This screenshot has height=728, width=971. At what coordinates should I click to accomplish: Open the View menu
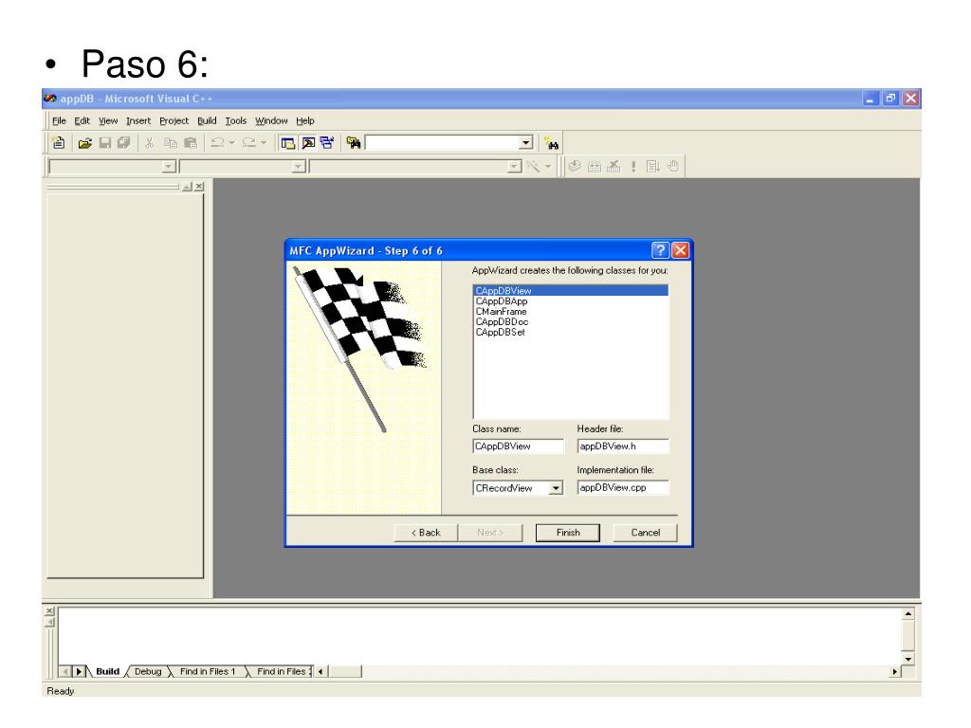108,120
